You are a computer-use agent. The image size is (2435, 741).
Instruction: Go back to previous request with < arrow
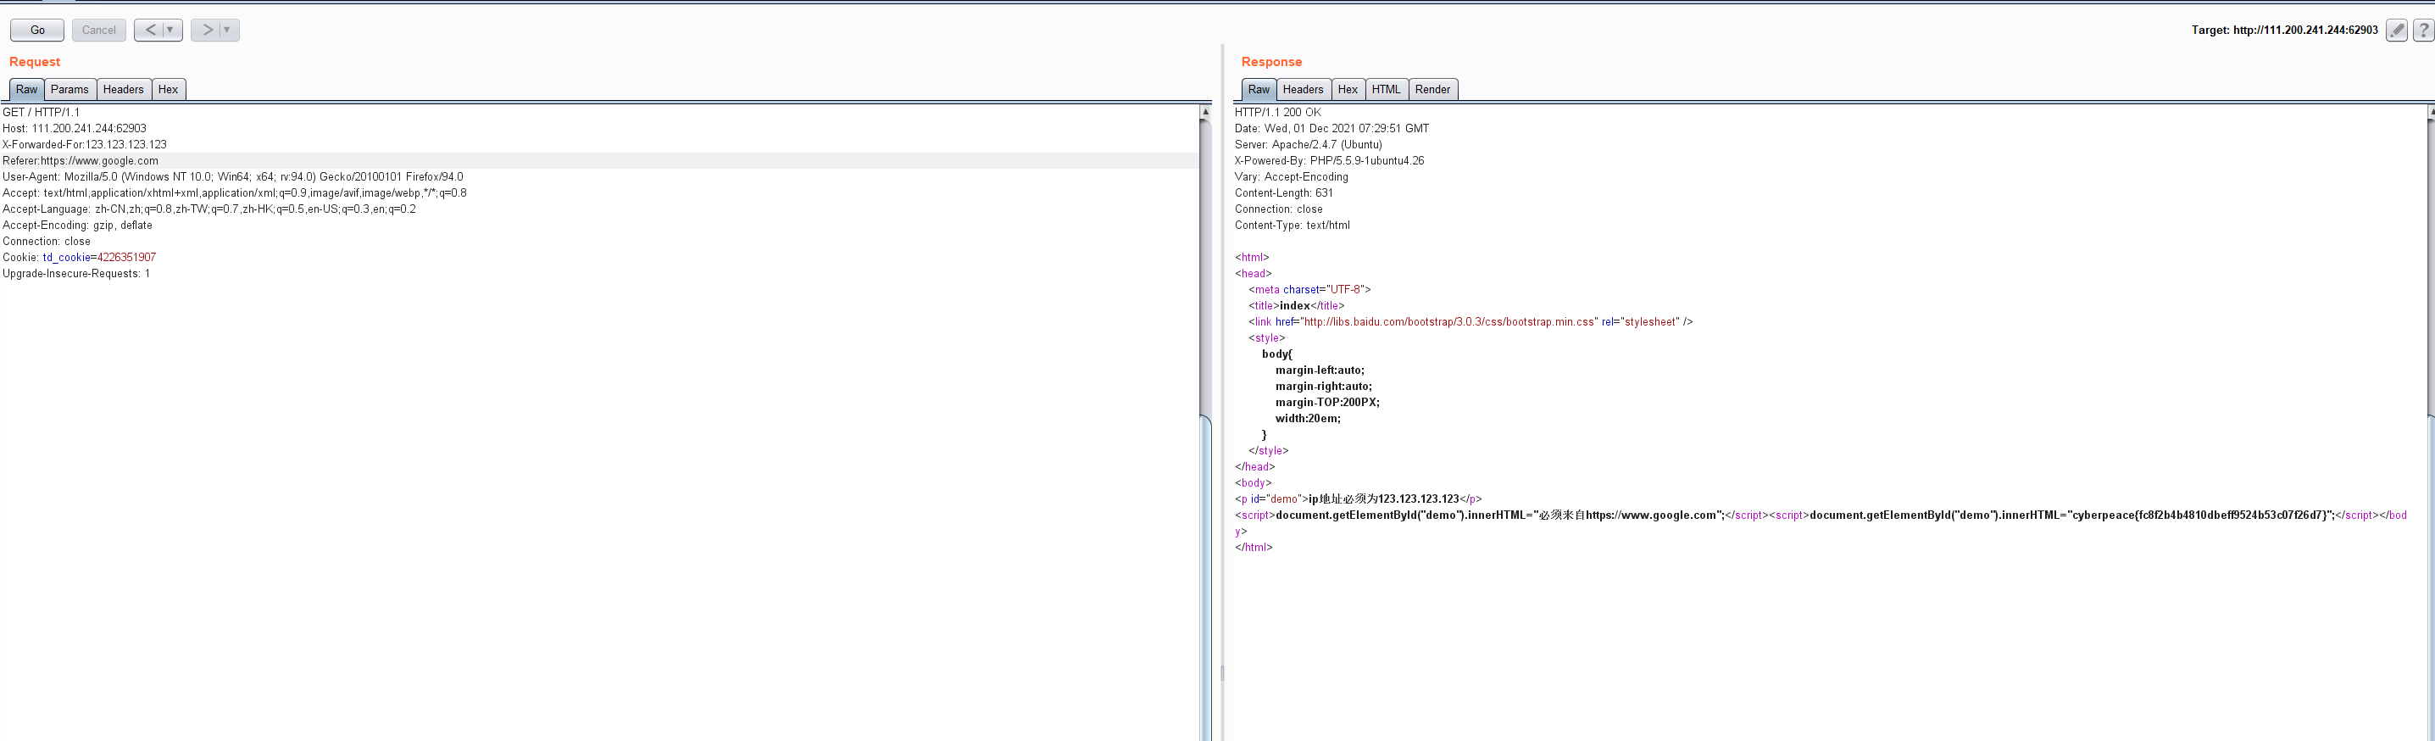tap(150, 31)
